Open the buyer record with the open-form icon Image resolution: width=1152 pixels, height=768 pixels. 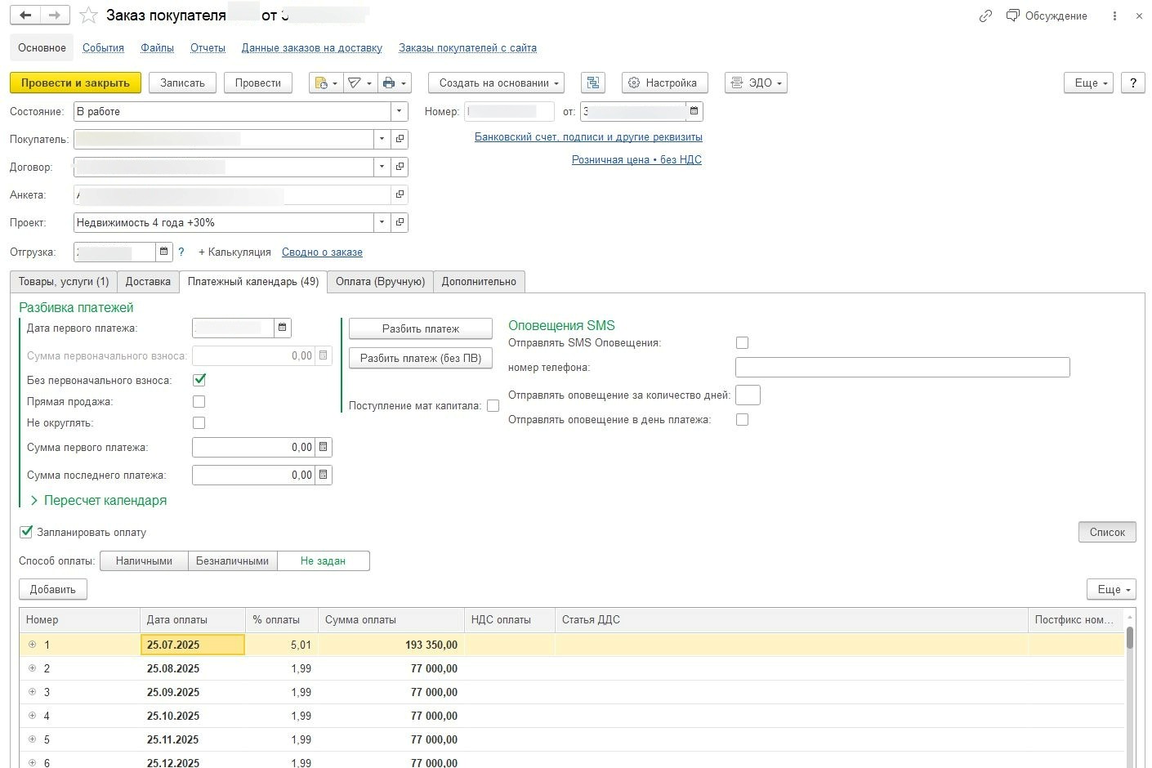coord(400,139)
